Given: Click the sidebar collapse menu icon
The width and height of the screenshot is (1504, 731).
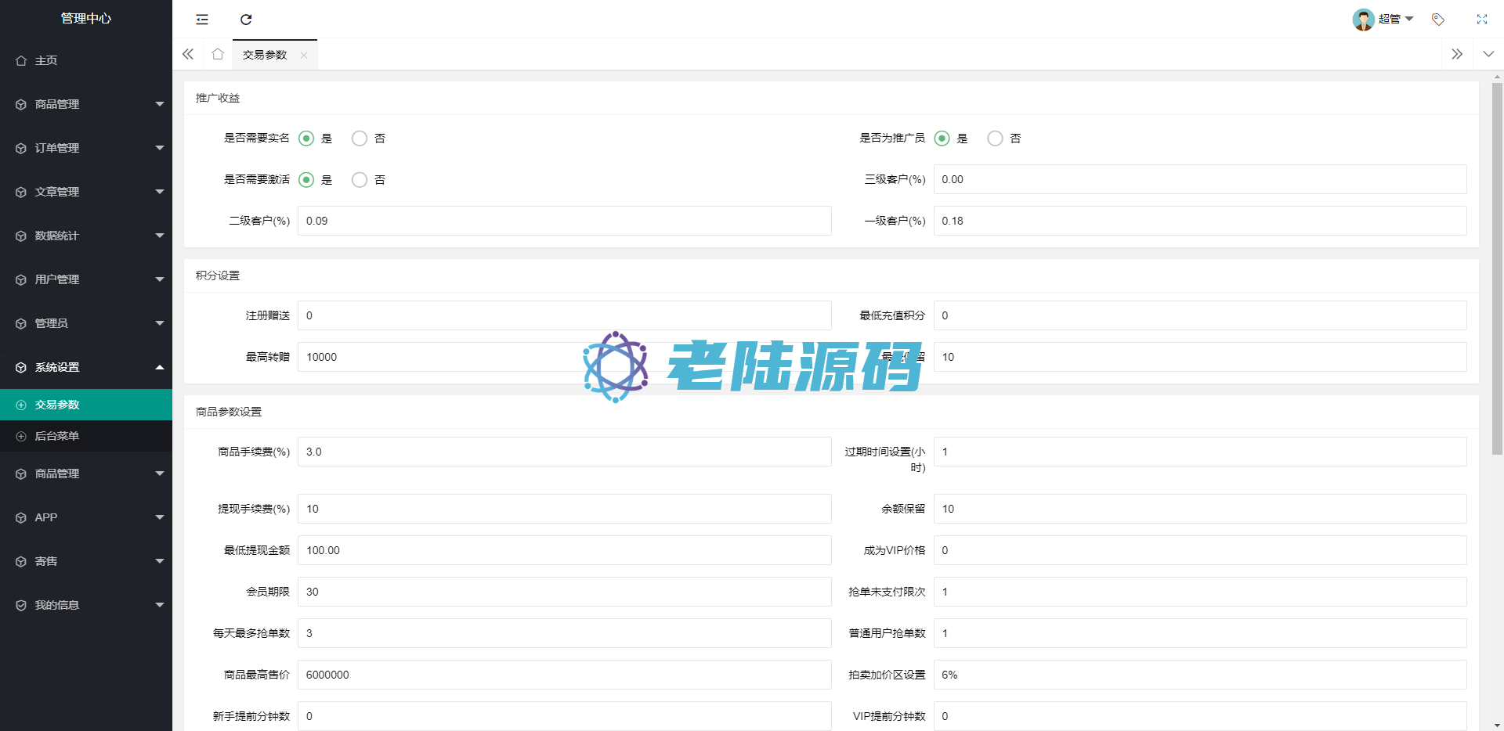Looking at the screenshot, I should 202,20.
